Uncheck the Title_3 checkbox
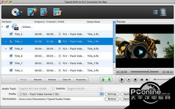 click(x=11, y=70)
